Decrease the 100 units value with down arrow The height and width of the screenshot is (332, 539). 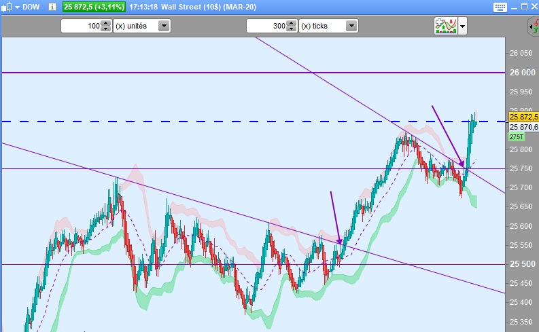pos(106,29)
